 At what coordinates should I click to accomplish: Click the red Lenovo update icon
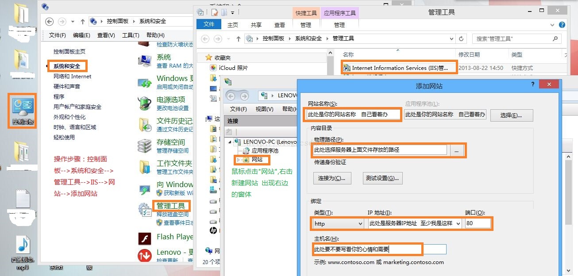[x=145, y=255]
